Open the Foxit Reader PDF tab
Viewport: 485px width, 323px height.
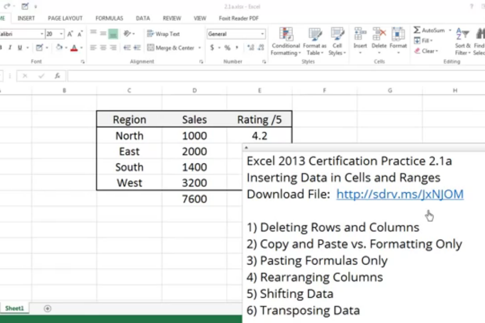[x=238, y=18]
